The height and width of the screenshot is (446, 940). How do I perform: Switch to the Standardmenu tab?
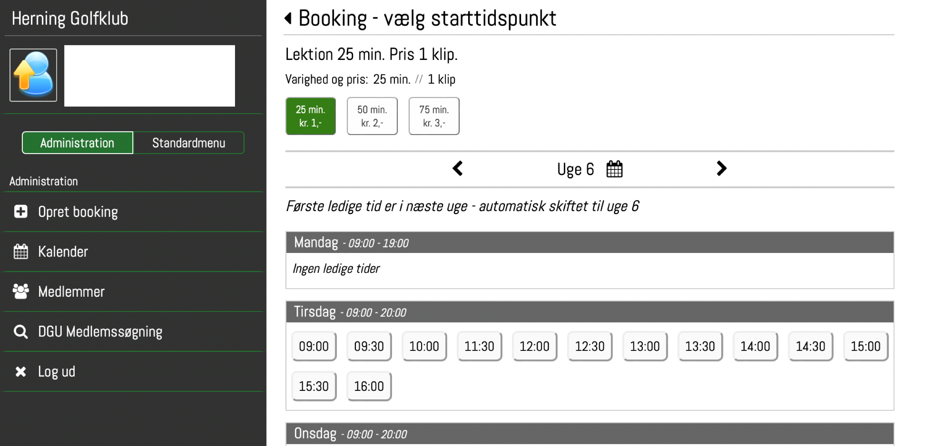pyautogui.click(x=189, y=143)
